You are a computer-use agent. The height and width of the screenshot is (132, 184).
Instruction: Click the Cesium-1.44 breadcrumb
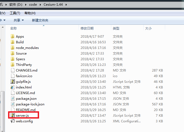click(53, 5)
